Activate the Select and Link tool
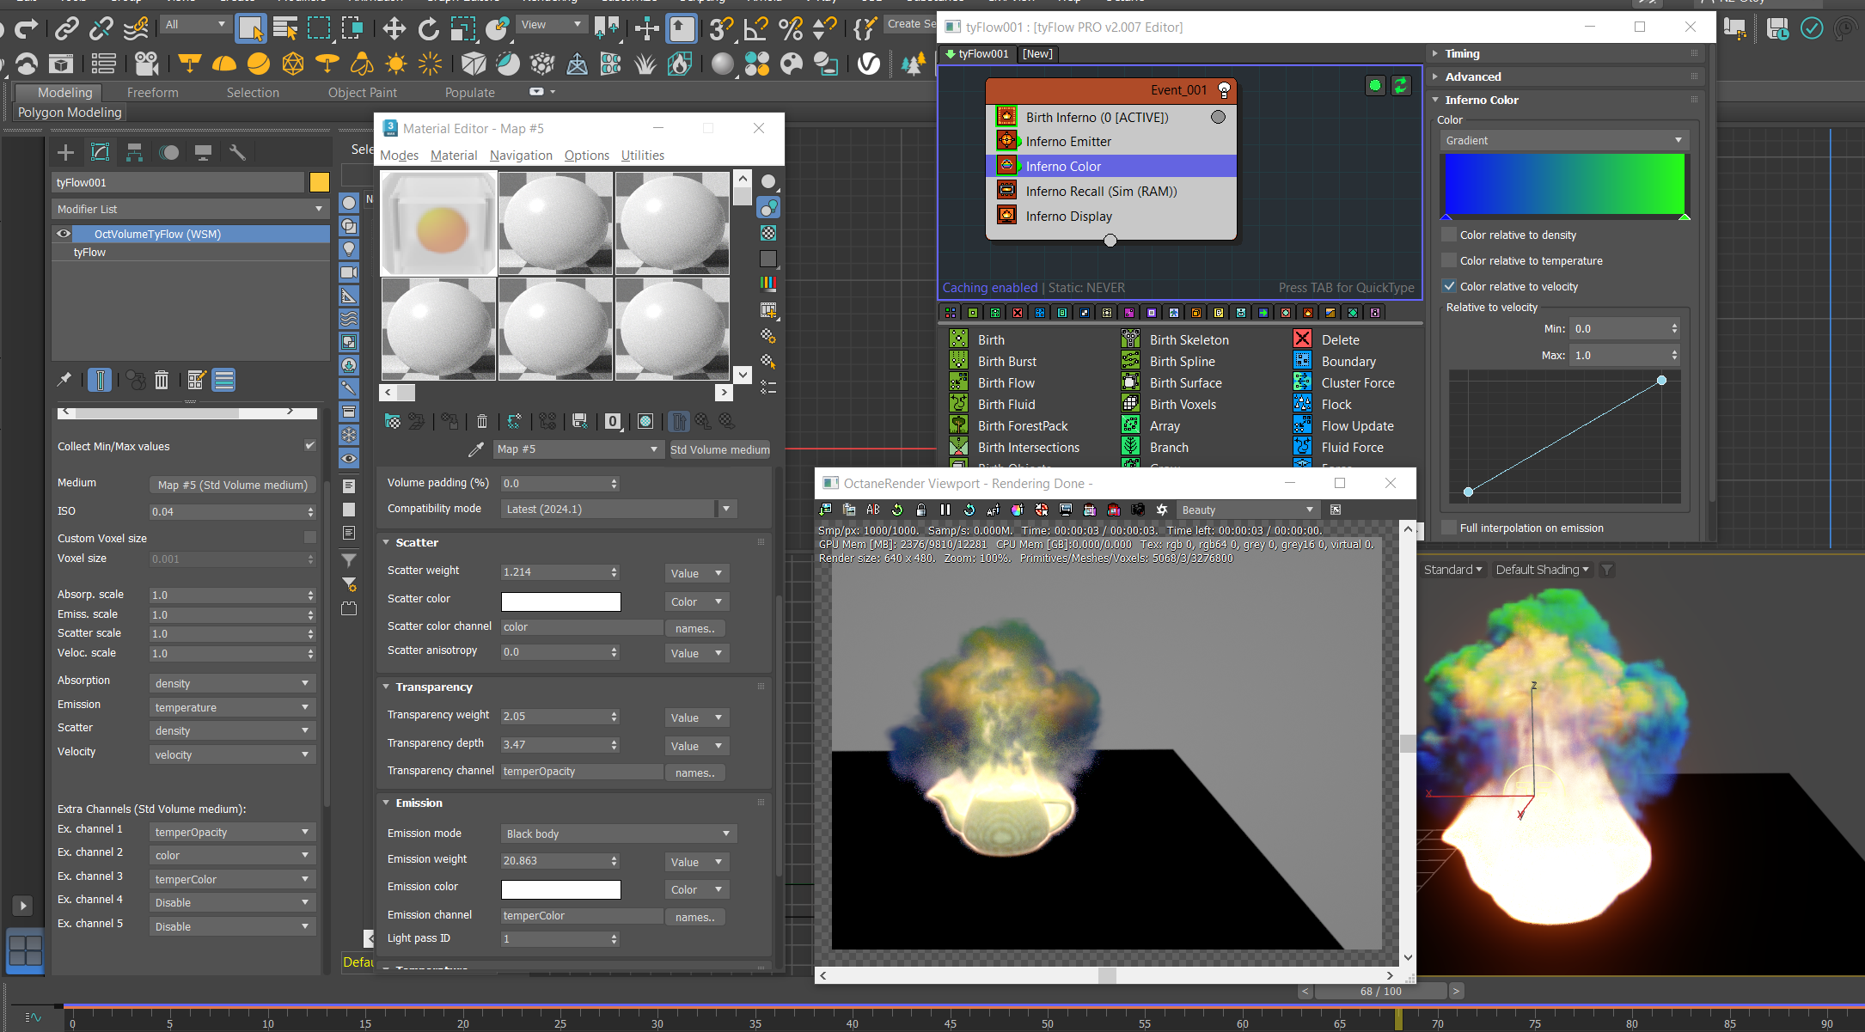This screenshot has width=1865, height=1032. [66, 28]
